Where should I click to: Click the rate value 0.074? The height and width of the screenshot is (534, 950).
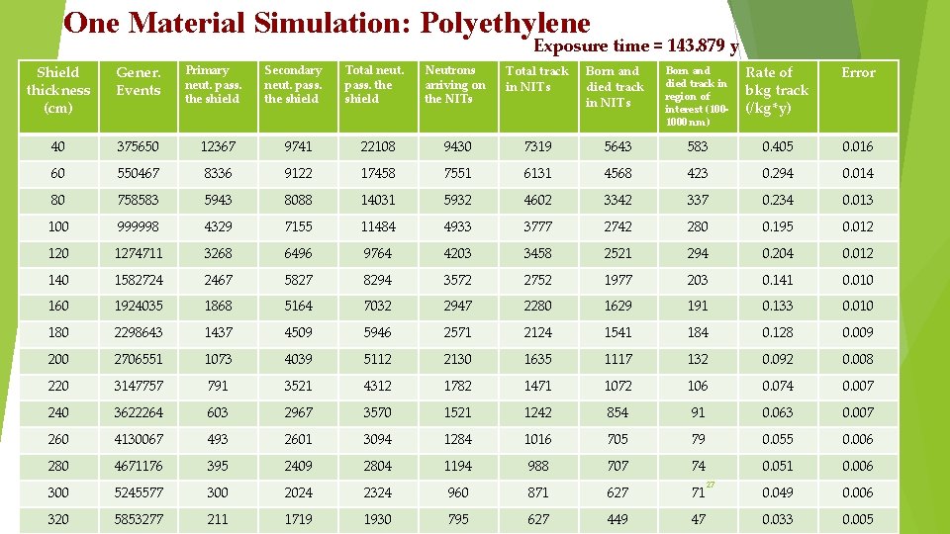pyautogui.click(x=778, y=386)
